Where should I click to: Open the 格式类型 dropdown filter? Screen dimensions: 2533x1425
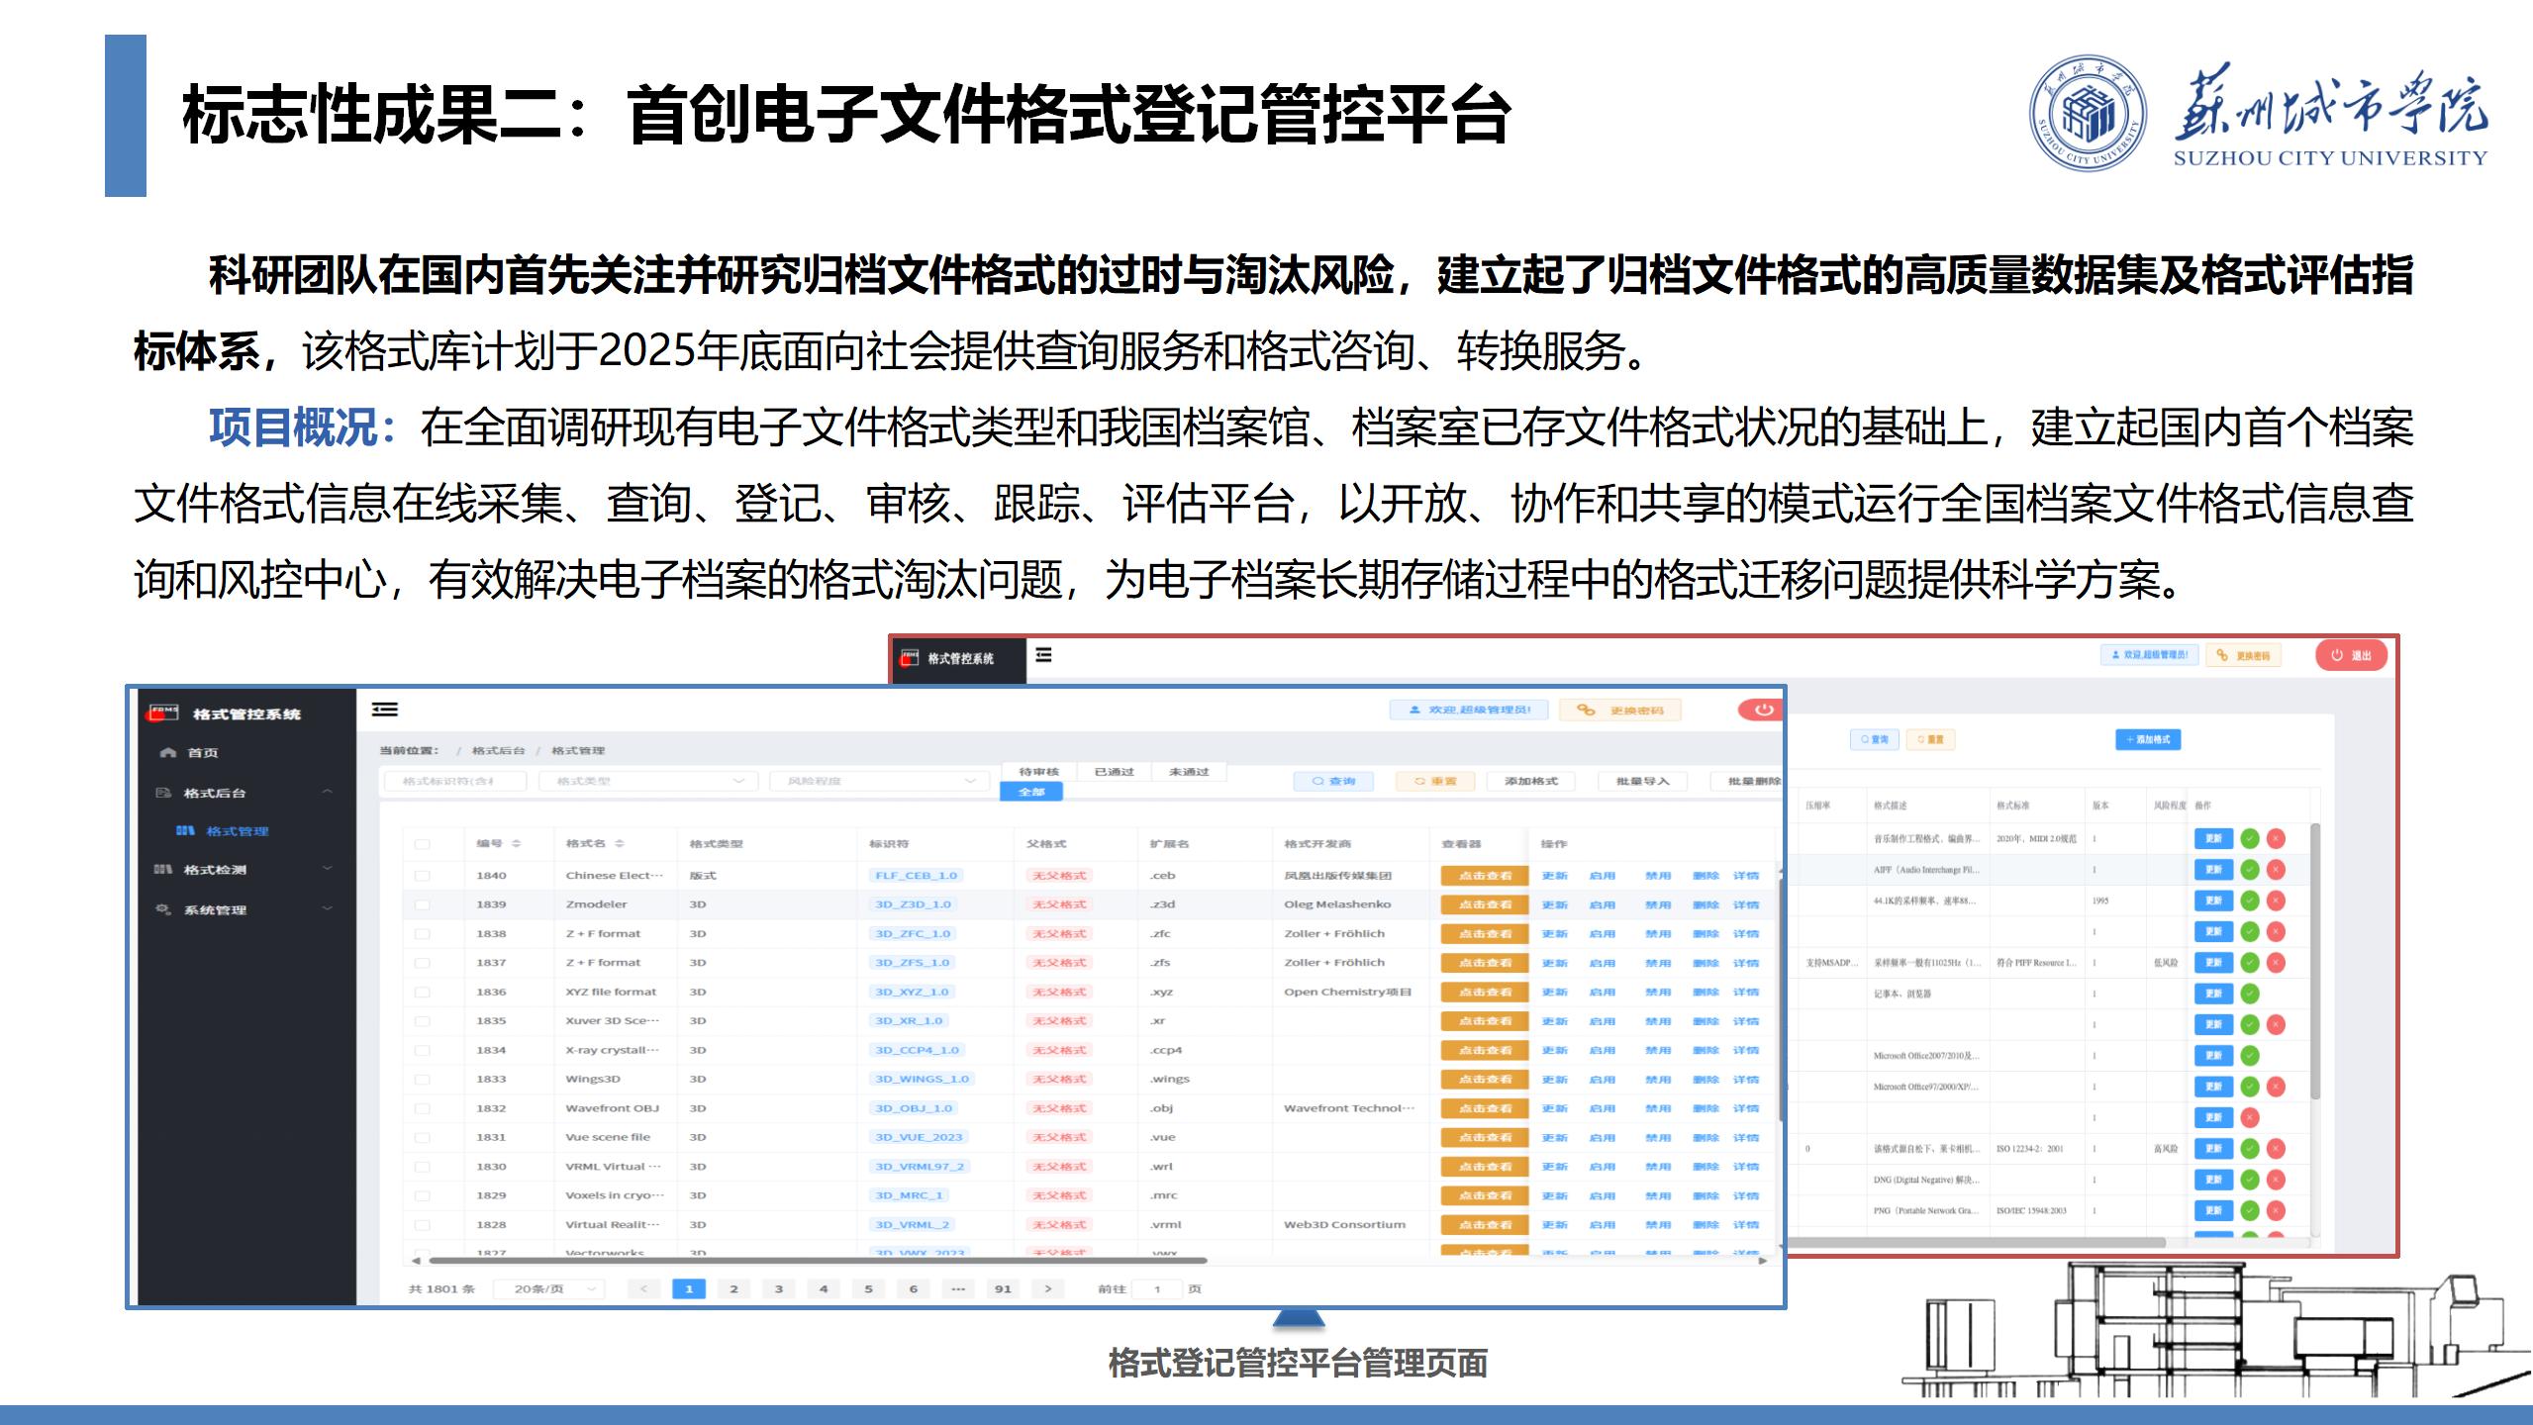(x=649, y=782)
